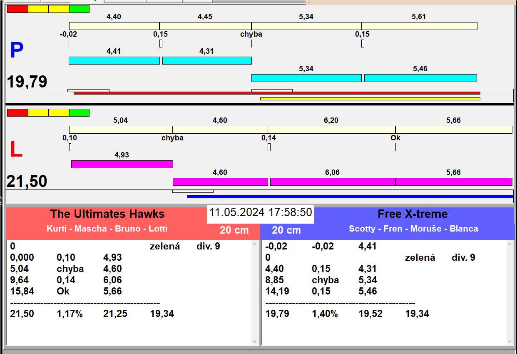The width and height of the screenshot is (517, 354).
Task: Click the long yellow bar in lane P
Action: [x=370, y=99]
